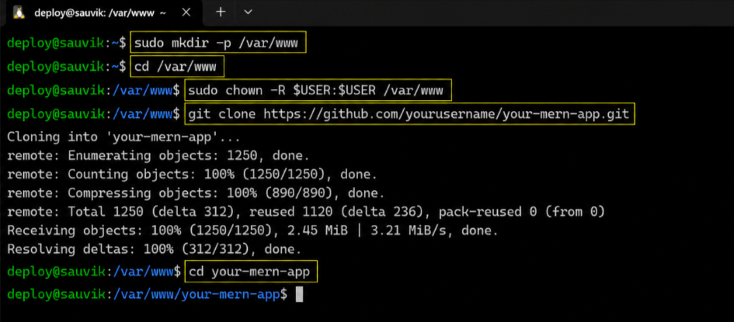Viewport: 734px width, 322px height.
Task: Close the deploy@sauvik terminal tab
Action: point(186,12)
